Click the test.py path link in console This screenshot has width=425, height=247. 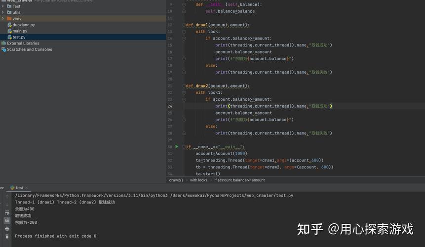pyautogui.click(x=232, y=195)
